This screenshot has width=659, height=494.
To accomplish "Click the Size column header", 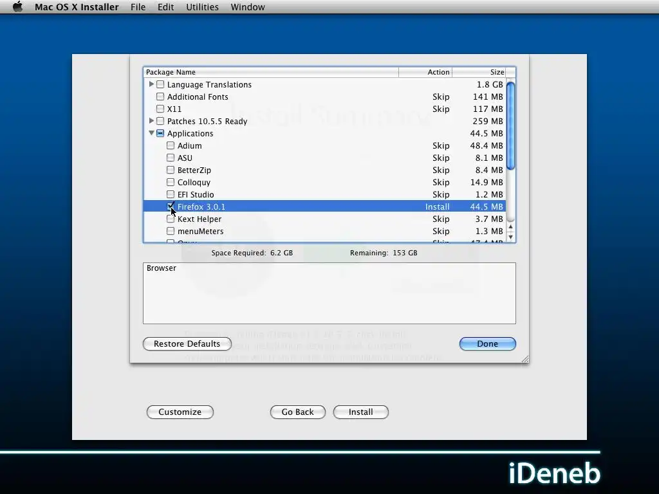I will (x=479, y=72).
